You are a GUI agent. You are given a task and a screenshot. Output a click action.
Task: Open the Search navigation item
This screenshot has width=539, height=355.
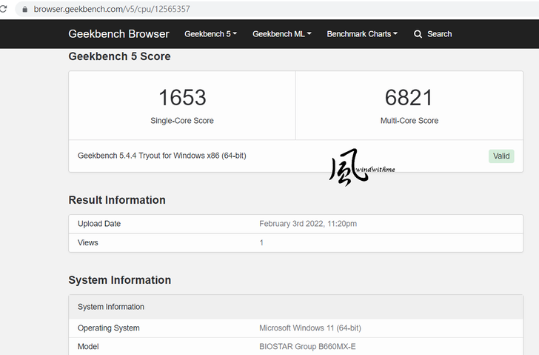pos(438,34)
